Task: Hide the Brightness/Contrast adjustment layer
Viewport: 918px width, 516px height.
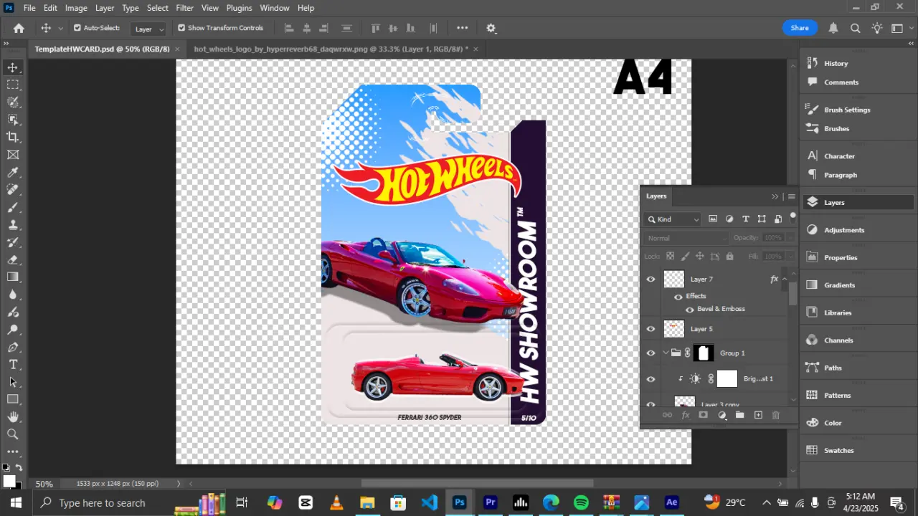Action: click(x=650, y=379)
